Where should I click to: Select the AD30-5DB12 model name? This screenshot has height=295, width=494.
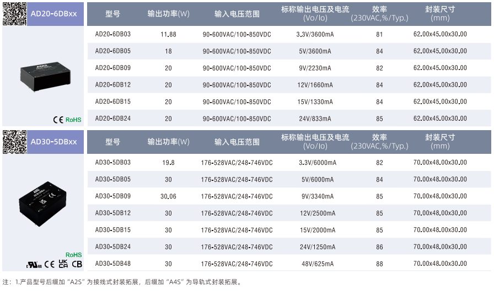point(113,213)
